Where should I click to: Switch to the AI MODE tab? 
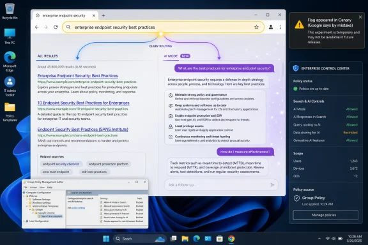pos(171,56)
